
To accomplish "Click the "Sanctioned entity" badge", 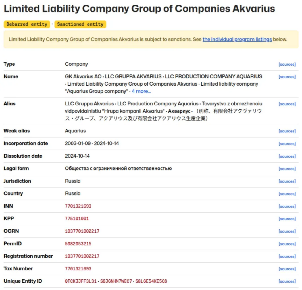I will [80, 24].
